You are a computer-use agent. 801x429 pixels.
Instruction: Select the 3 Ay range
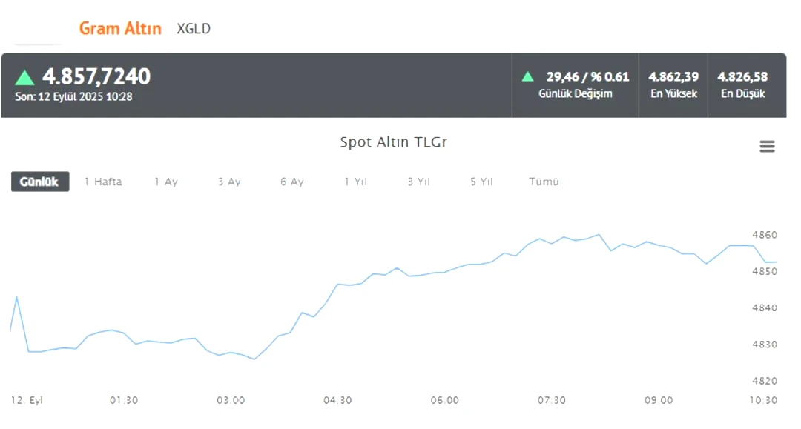coord(229,182)
